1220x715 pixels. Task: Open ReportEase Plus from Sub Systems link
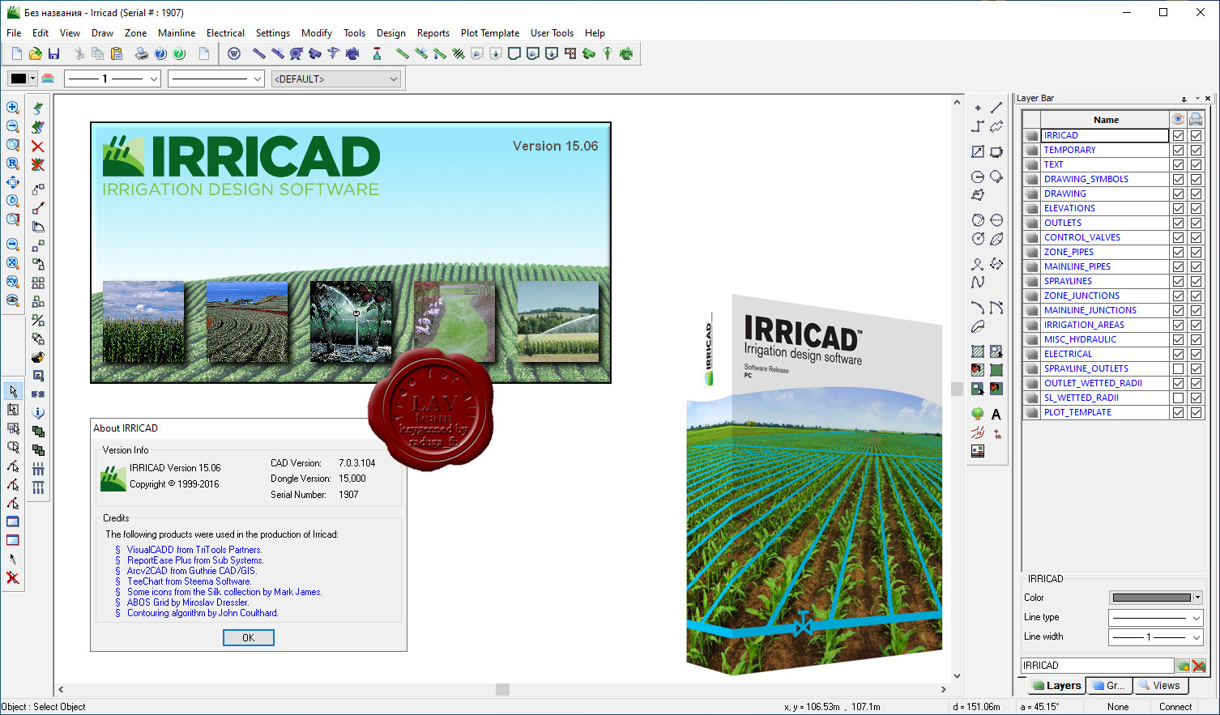pos(195,560)
